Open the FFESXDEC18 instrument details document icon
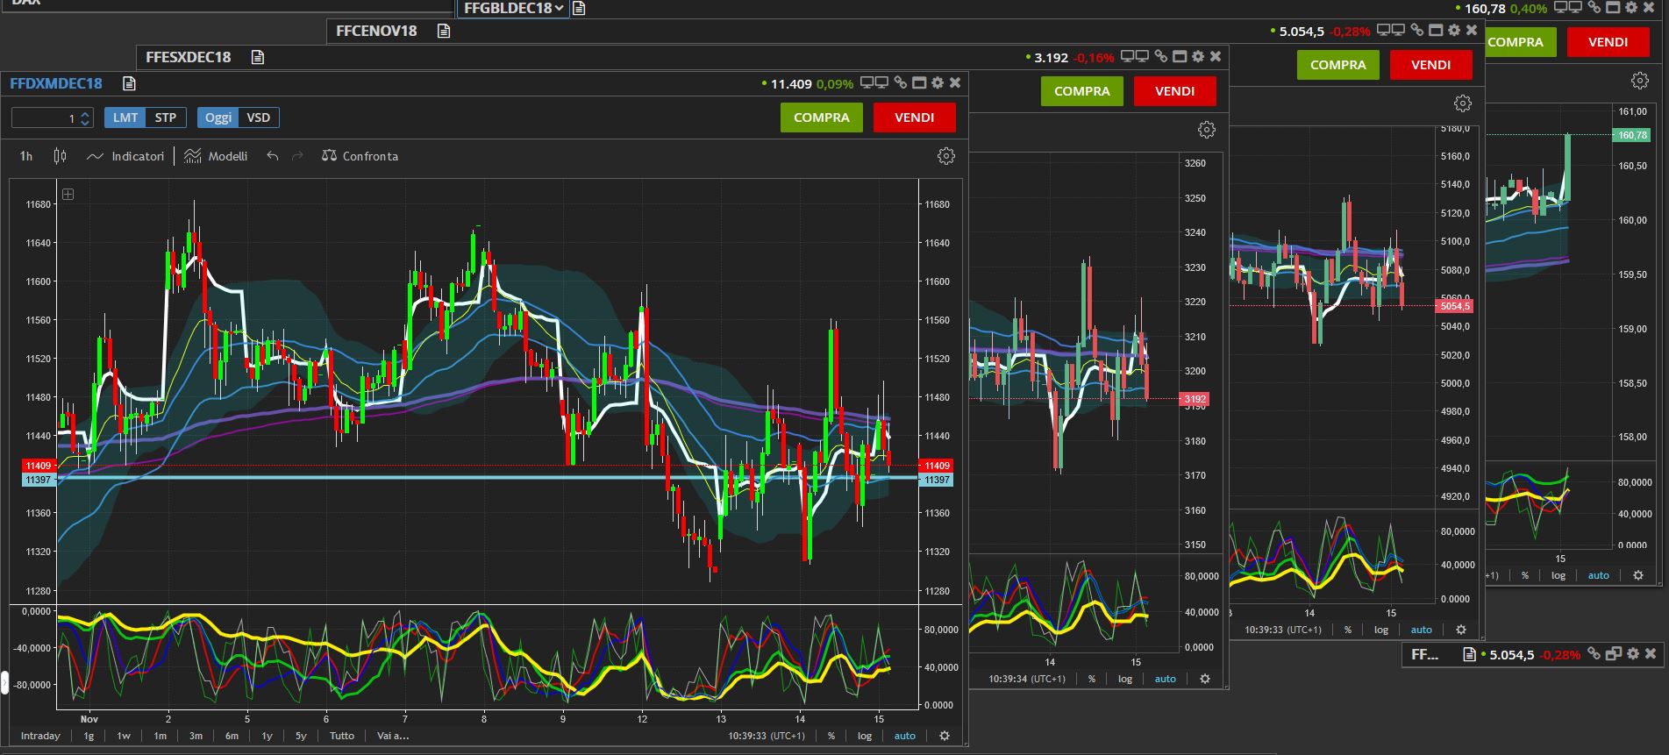This screenshot has height=755, width=1669. (258, 57)
